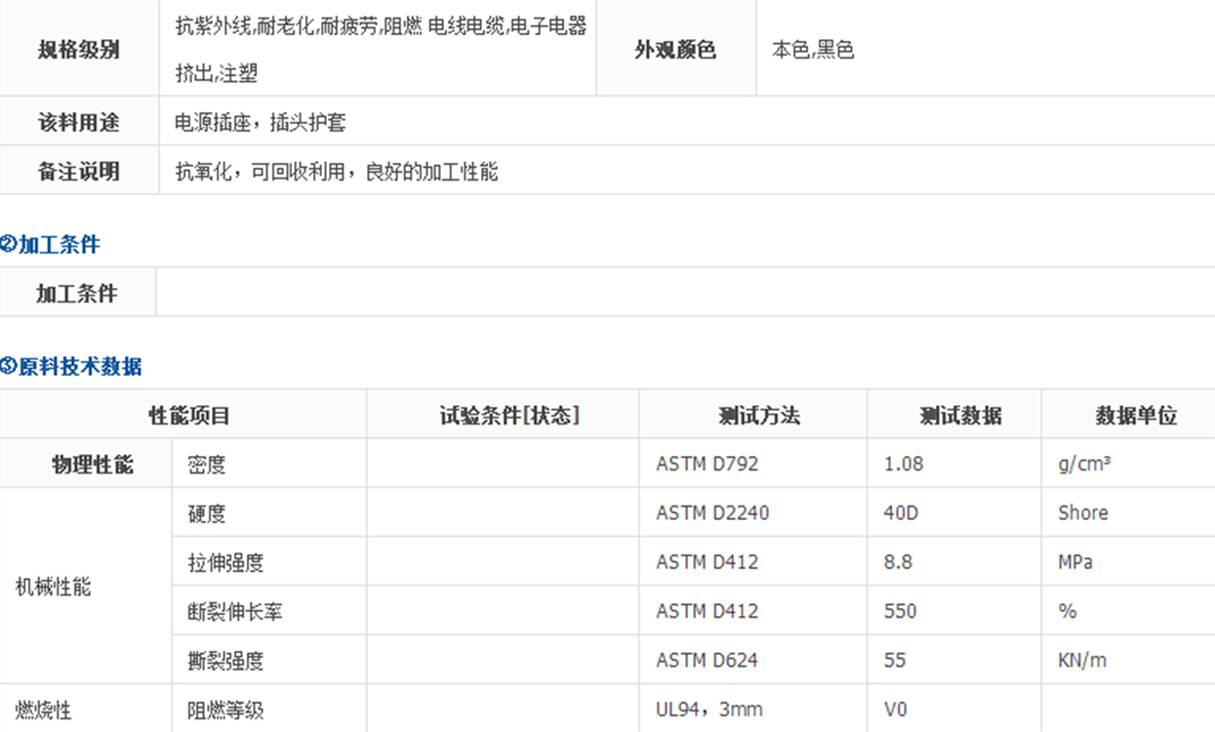Click the 机械性能 category cell
This screenshot has height=732, width=1215.
pyautogui.click(x=54, y=587)
